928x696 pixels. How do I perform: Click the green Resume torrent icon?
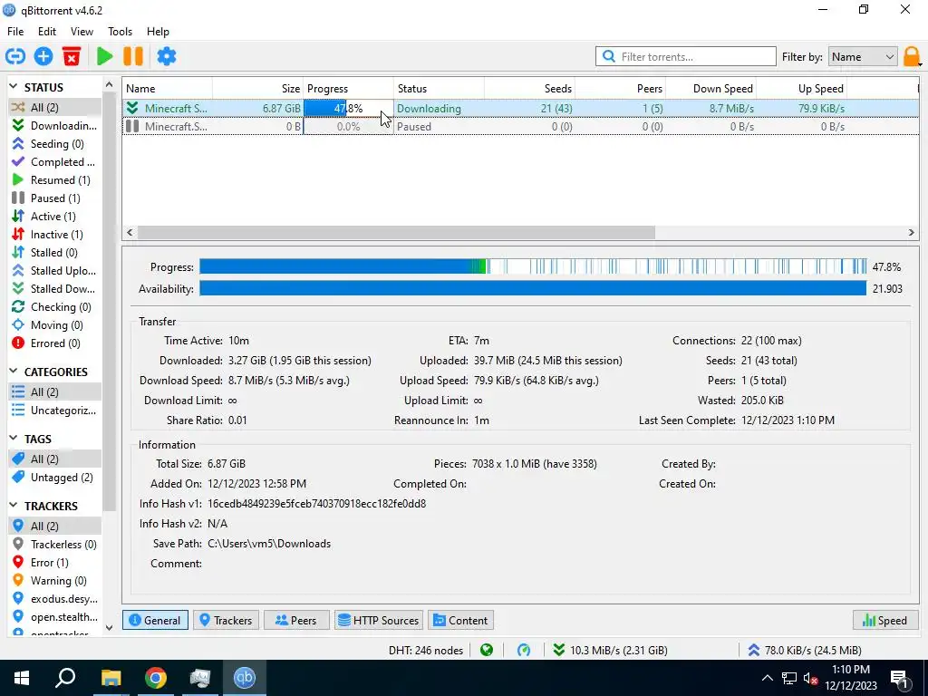105,56
